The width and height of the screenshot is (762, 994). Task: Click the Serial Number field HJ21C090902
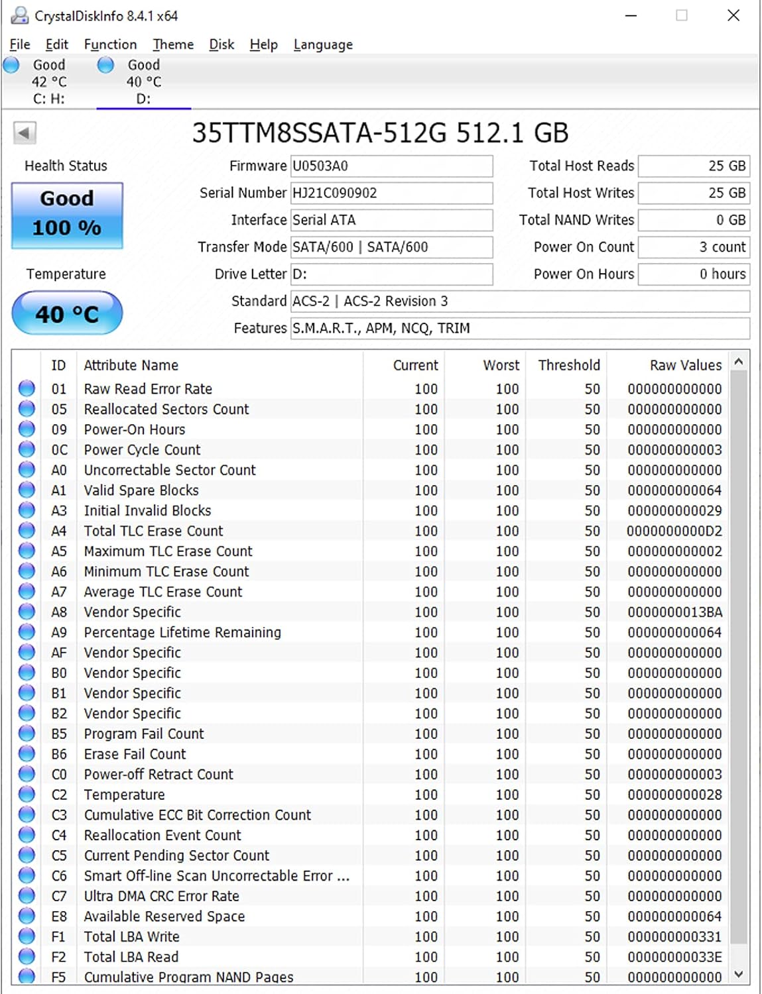click(x=391, y=193)
